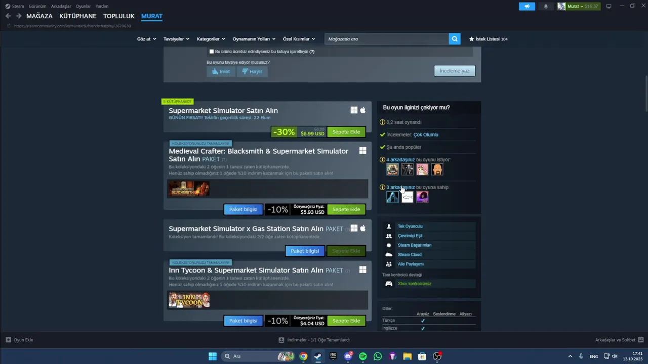648x364 pixels.
Task: Open the announcements megaphone button
Action: click(527, 6)
